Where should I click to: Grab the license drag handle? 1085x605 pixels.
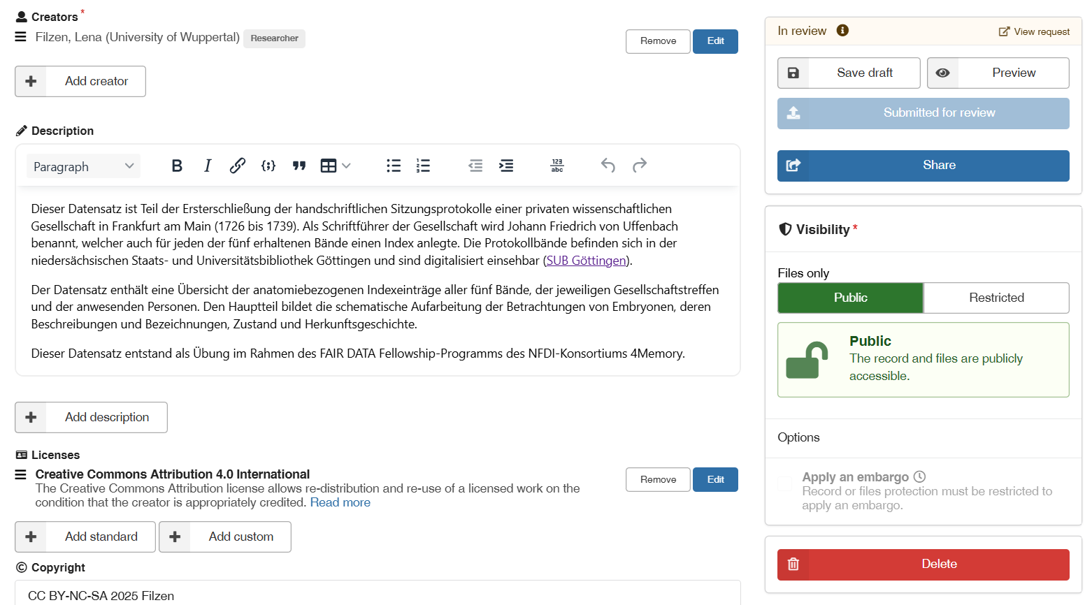coord(21,475)
